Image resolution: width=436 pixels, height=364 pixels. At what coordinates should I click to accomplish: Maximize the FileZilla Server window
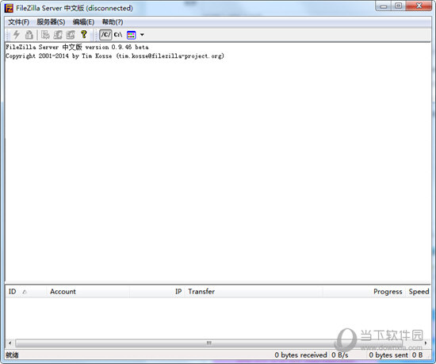point(399,6)
